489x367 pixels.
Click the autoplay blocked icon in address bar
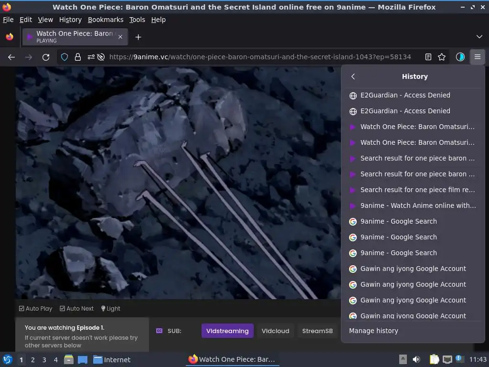(101, 57)
